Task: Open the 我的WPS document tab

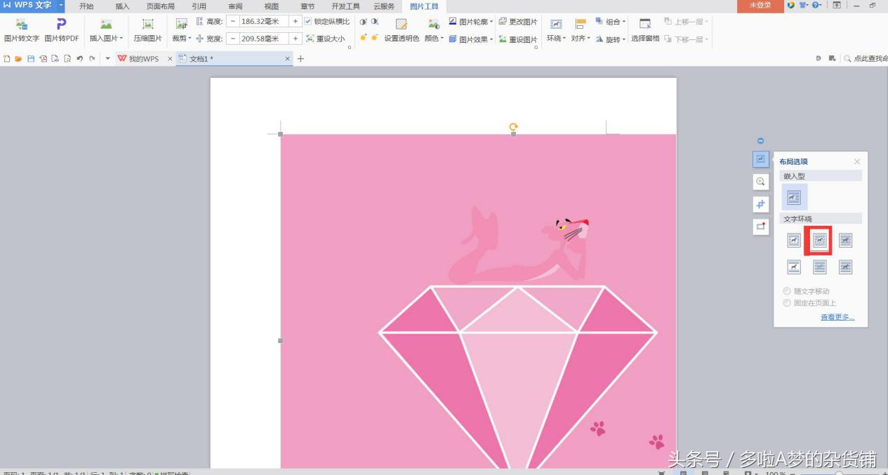Action: click(x=139, y=59)
